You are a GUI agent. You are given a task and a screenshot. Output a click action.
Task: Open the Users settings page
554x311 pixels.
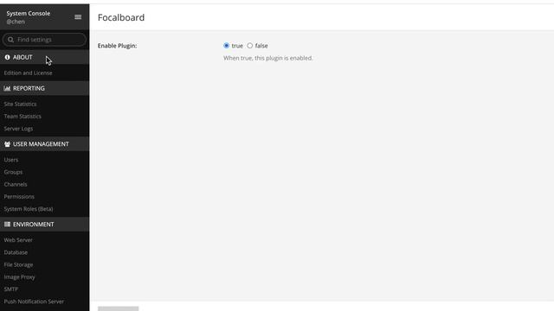pos(11,160)
